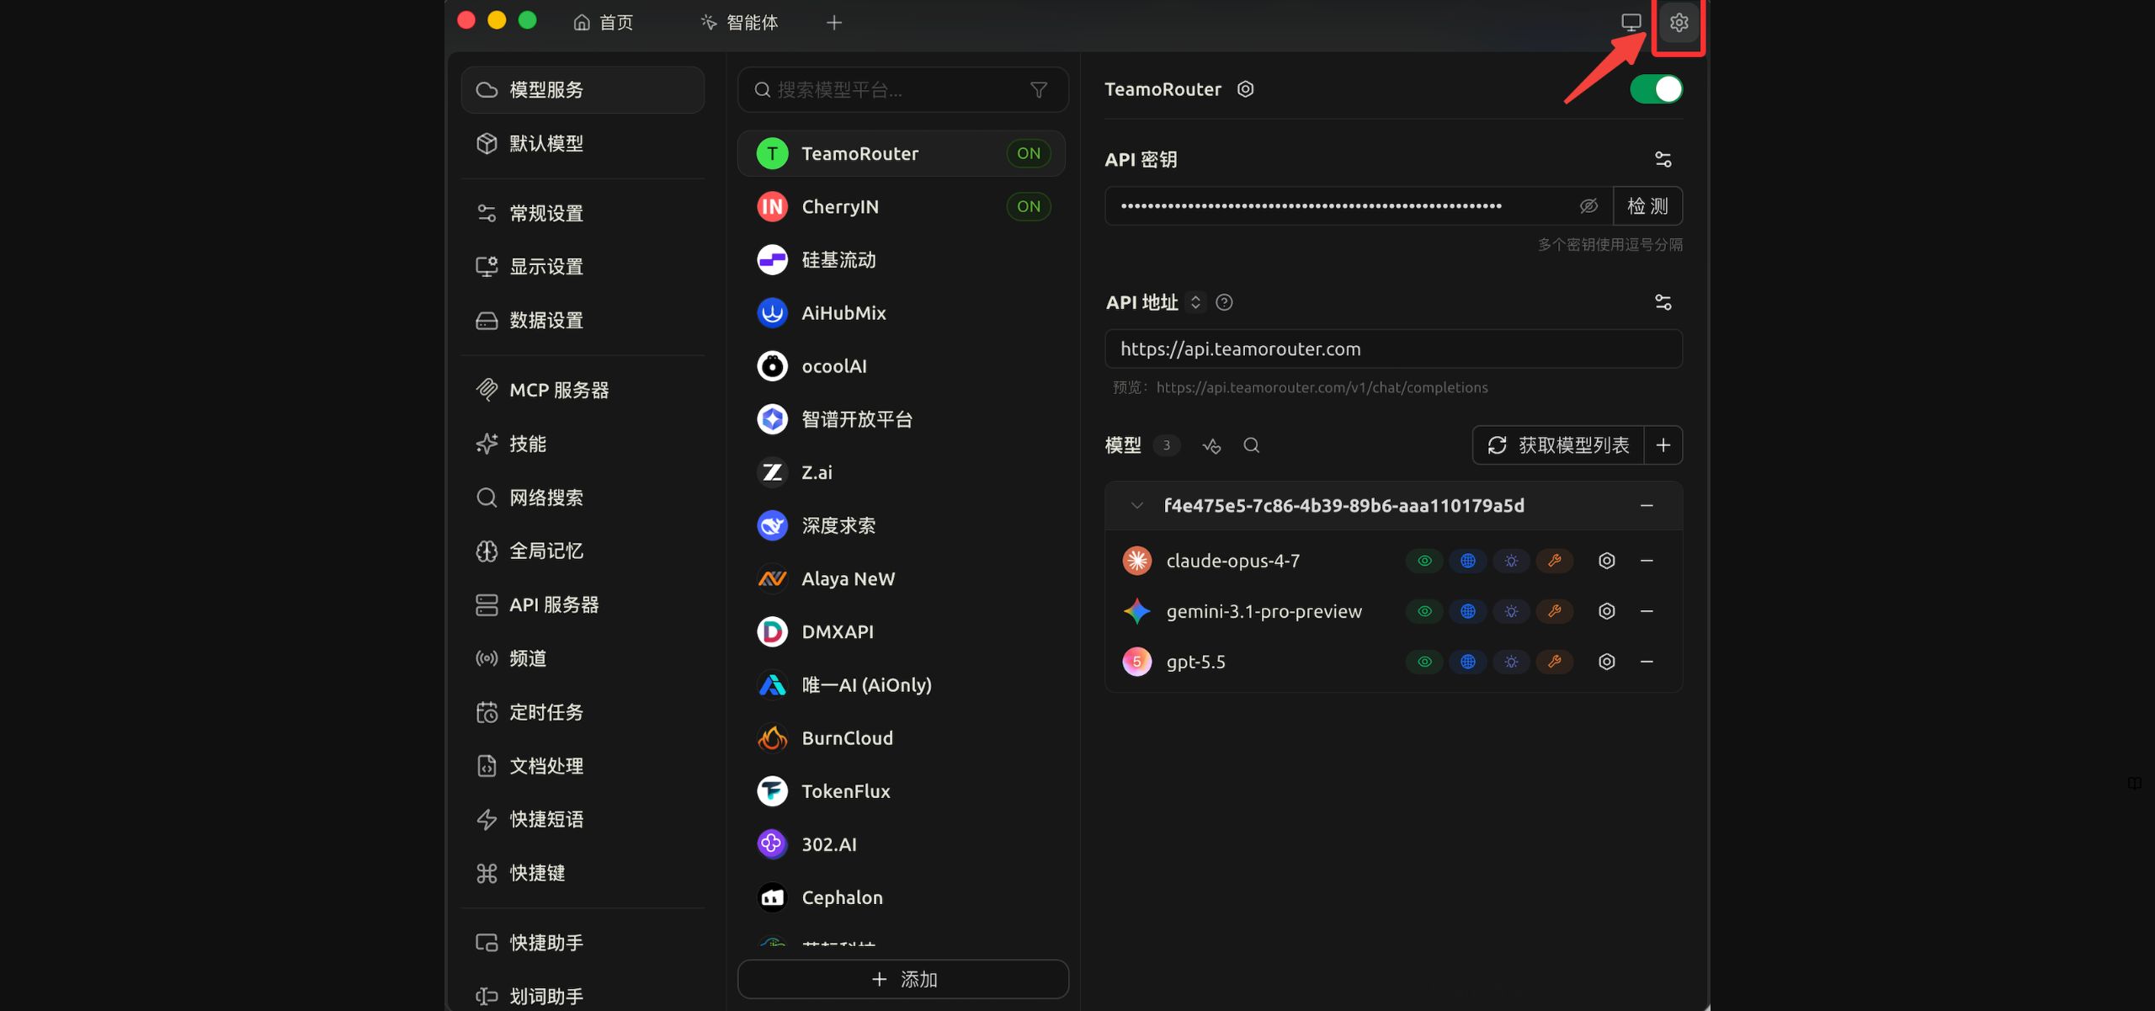Show or hide the API key
Image resolution: width=2155 pixels, height=1011 pixels.
(x=1588, y=206)
